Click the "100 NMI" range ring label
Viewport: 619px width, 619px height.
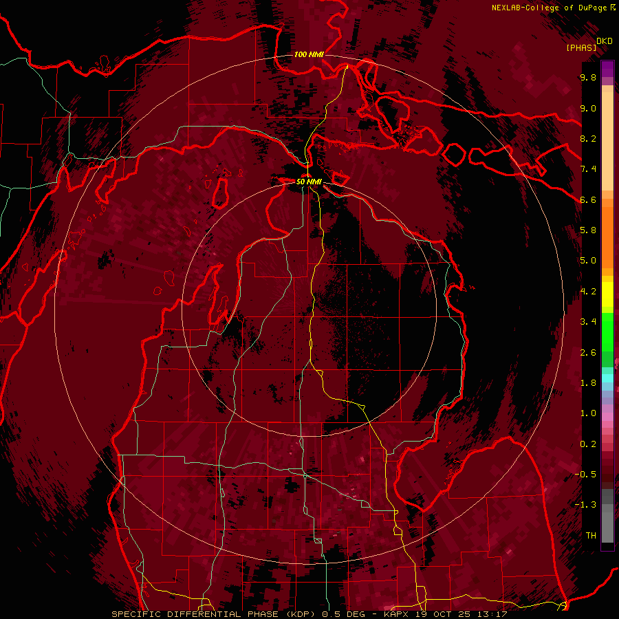309,54
